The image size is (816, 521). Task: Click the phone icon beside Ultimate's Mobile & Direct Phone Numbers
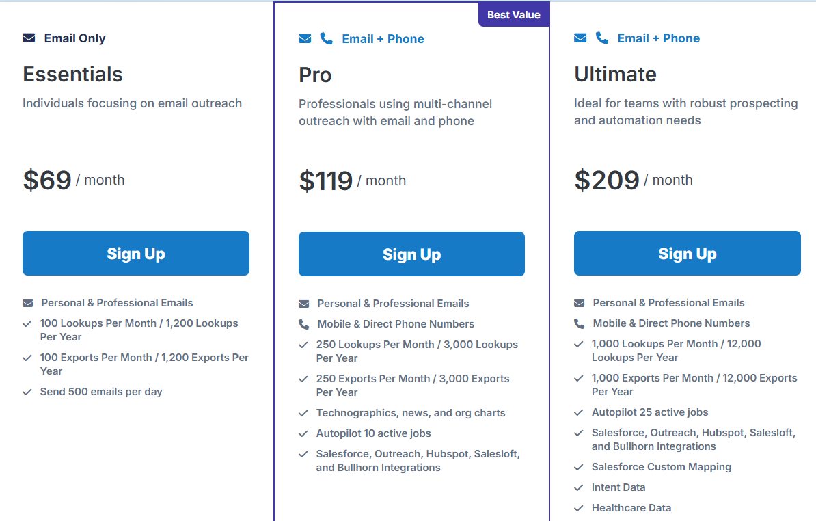(580, 323)
